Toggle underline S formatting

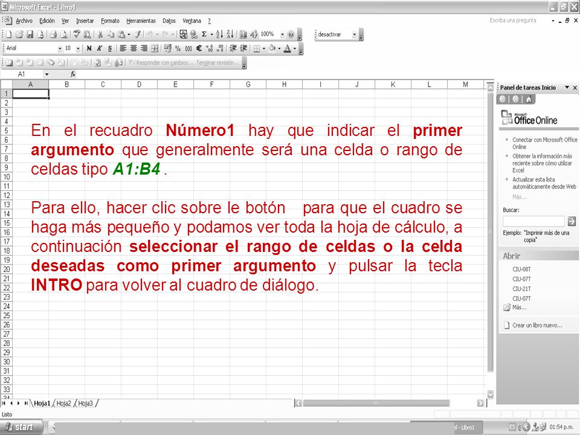pos(110,48)
